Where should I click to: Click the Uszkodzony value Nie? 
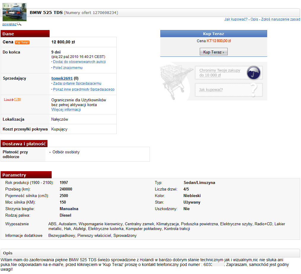click(186, 209)
